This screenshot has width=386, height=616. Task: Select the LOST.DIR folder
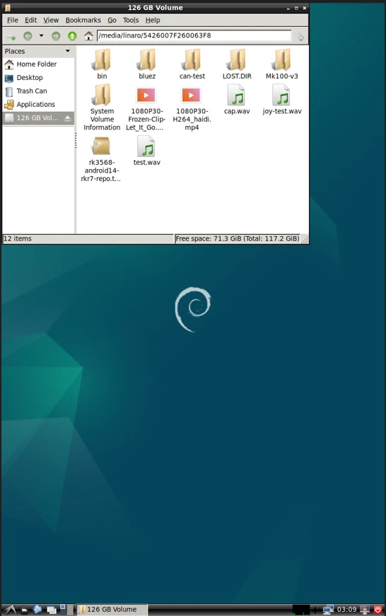pos(237,64)
